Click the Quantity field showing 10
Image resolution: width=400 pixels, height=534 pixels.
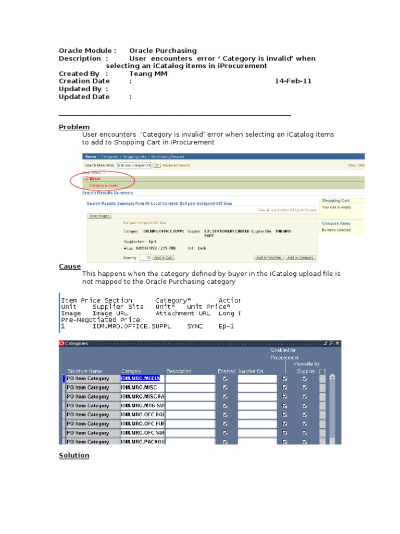pos(145,258)
